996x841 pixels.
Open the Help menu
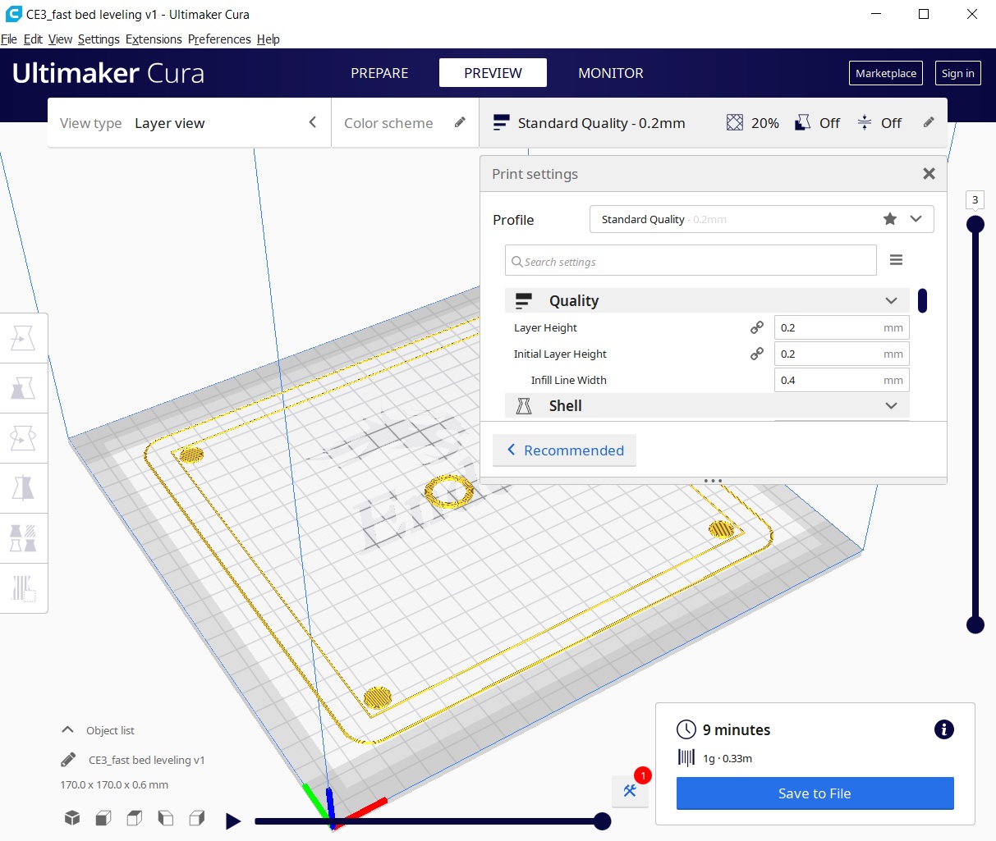click(268, 39)
